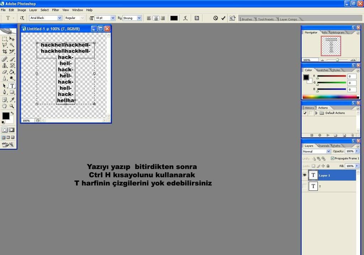The height and width of the screenshot is (255, 364).
Task: Change text orientation in options bar
Action: coord(22,18)
